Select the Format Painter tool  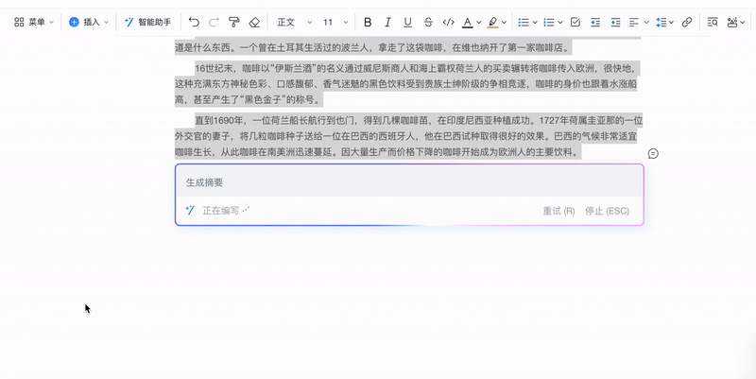point(233,21)
